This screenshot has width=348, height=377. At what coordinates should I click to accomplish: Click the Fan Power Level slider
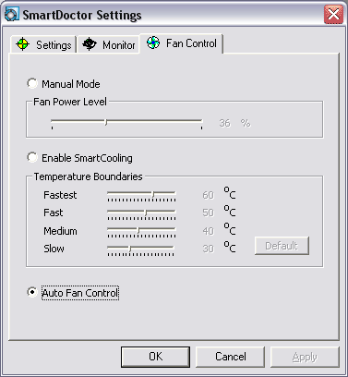126,123
